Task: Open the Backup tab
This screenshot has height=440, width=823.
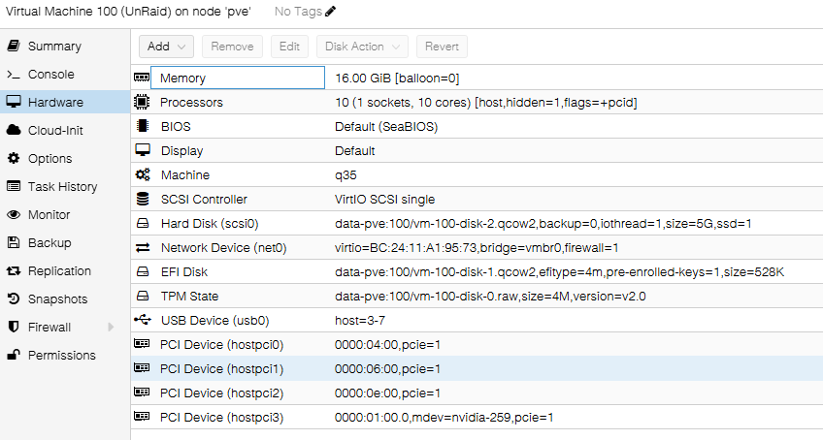Action: (65, 243)
